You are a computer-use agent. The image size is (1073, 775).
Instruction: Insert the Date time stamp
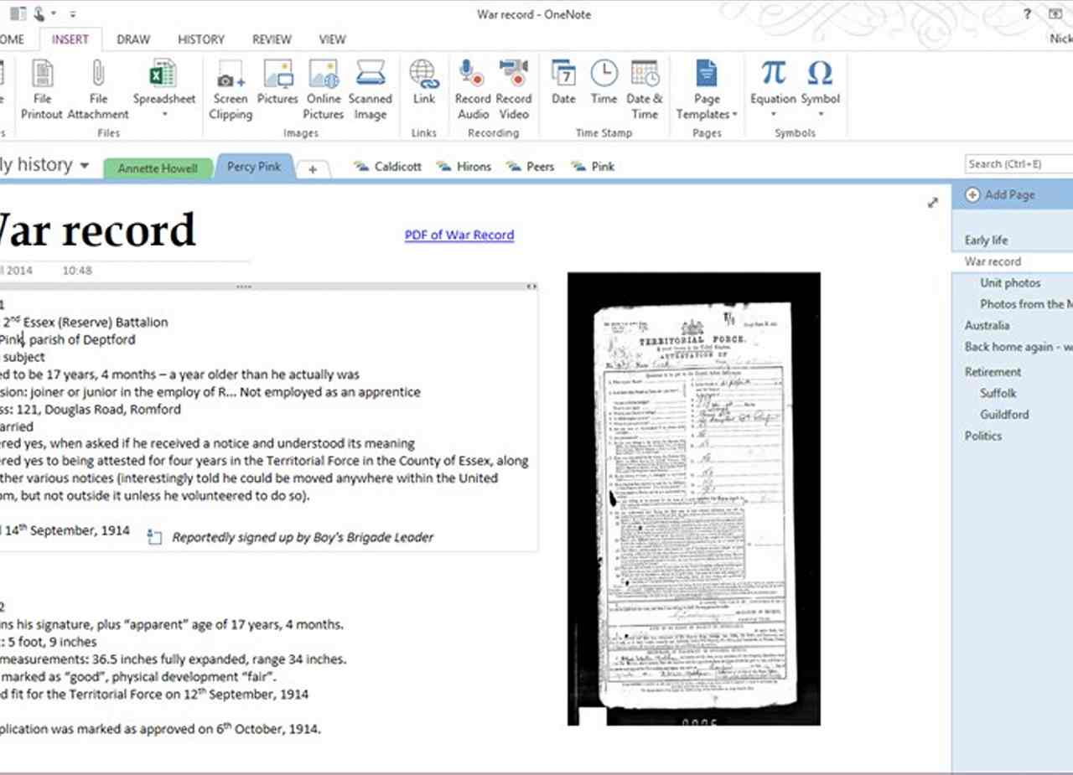point(563,76)
